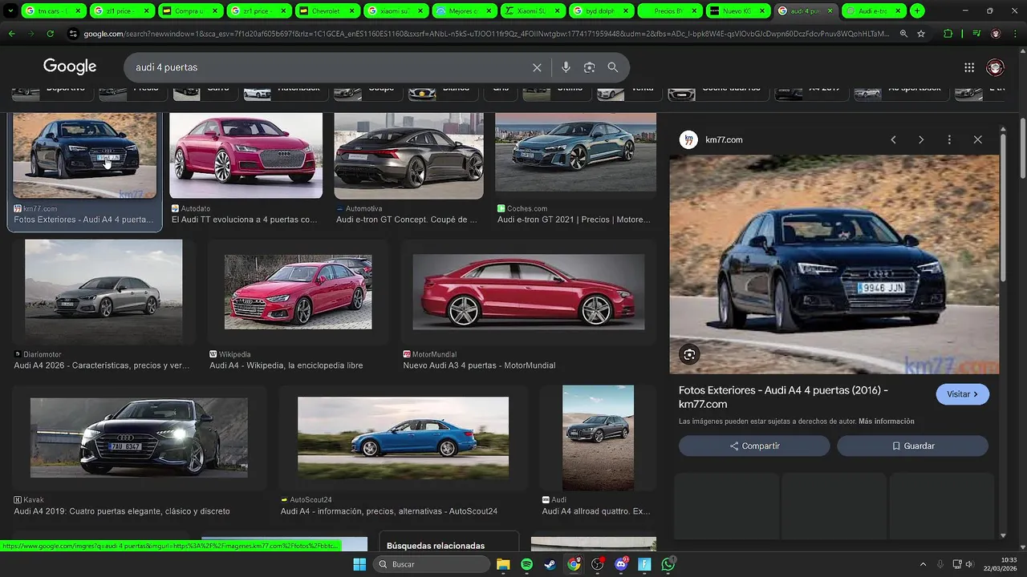Screen dimensions: 1027x577
Task: Open Chrome extensions puzzle icon
Action: click(x=948, y=34)
